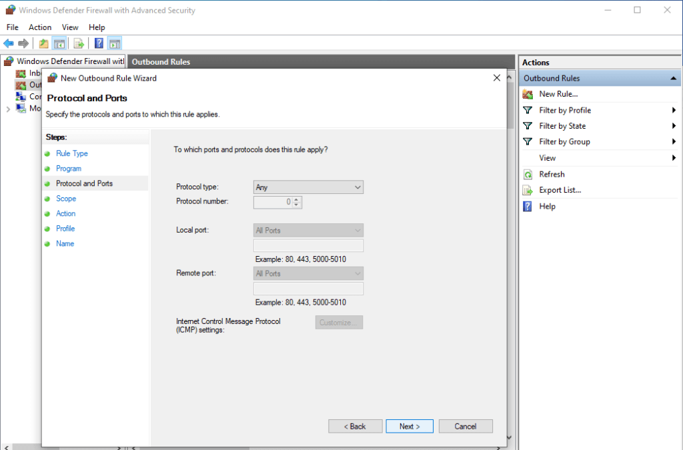The height and width of the screenshot is (450, 683).
Task: Go to the Profile wizard step
Action: 65,229
